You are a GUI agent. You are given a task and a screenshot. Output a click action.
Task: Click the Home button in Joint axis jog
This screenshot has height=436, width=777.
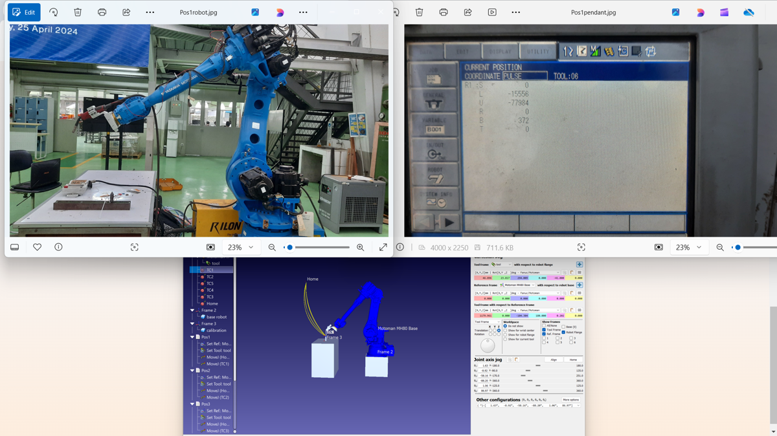coord(573,360)
